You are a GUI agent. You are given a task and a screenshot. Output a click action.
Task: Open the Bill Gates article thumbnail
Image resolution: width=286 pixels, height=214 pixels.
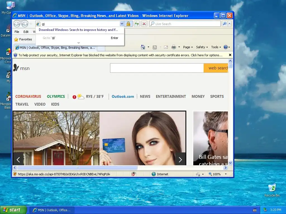[211, 138]
